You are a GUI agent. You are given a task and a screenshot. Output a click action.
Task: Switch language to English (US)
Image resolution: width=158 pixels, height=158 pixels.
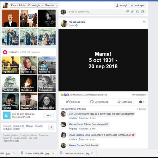[18, 126]
